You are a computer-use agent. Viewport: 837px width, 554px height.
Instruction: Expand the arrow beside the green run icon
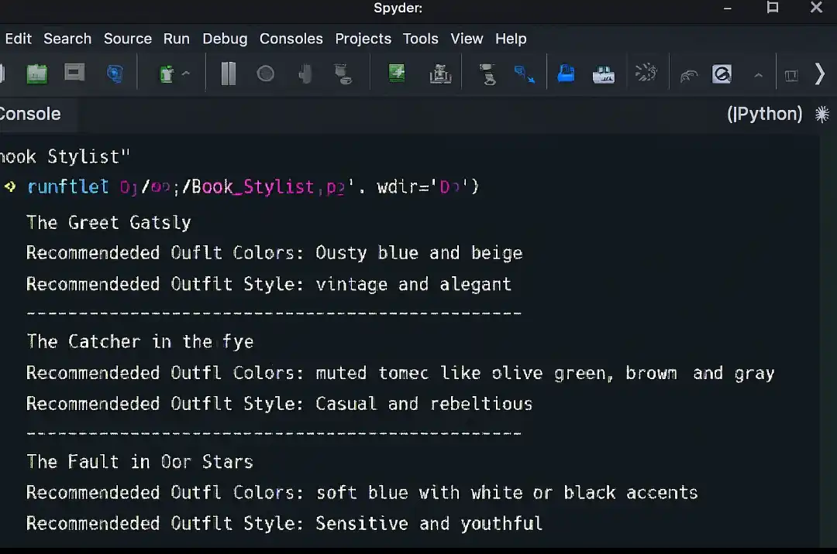coord(186,74)
